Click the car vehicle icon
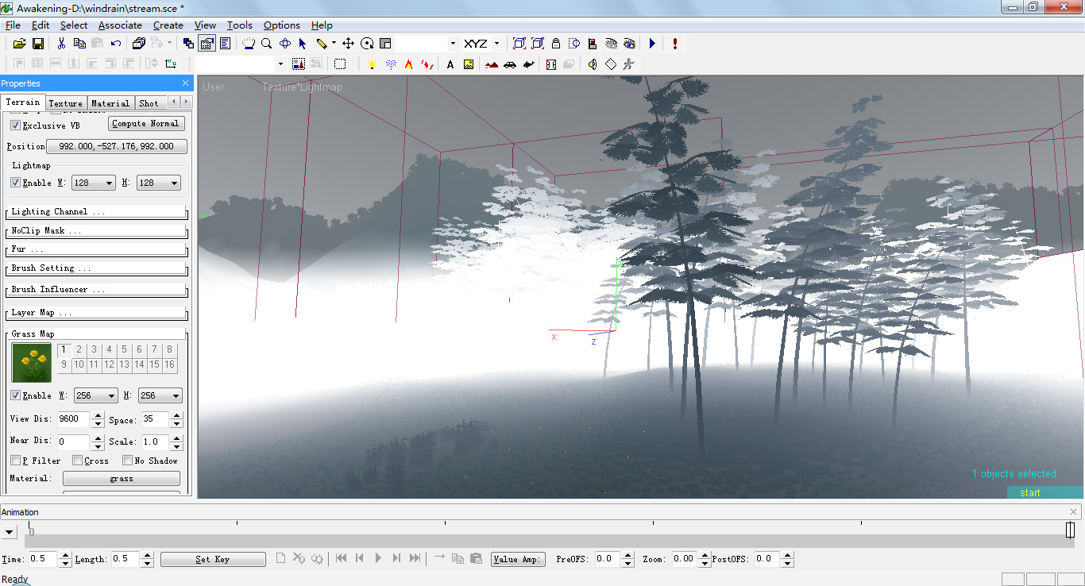1085x586 pixels. (510, 64)
